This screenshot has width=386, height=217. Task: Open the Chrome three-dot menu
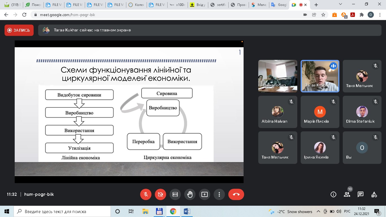(380, 15)
